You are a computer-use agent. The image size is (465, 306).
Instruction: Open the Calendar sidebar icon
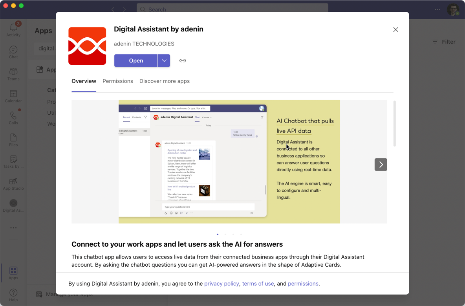coord(13,96)
